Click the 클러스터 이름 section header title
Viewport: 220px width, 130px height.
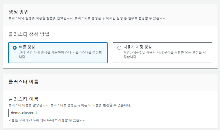point(24,82)
